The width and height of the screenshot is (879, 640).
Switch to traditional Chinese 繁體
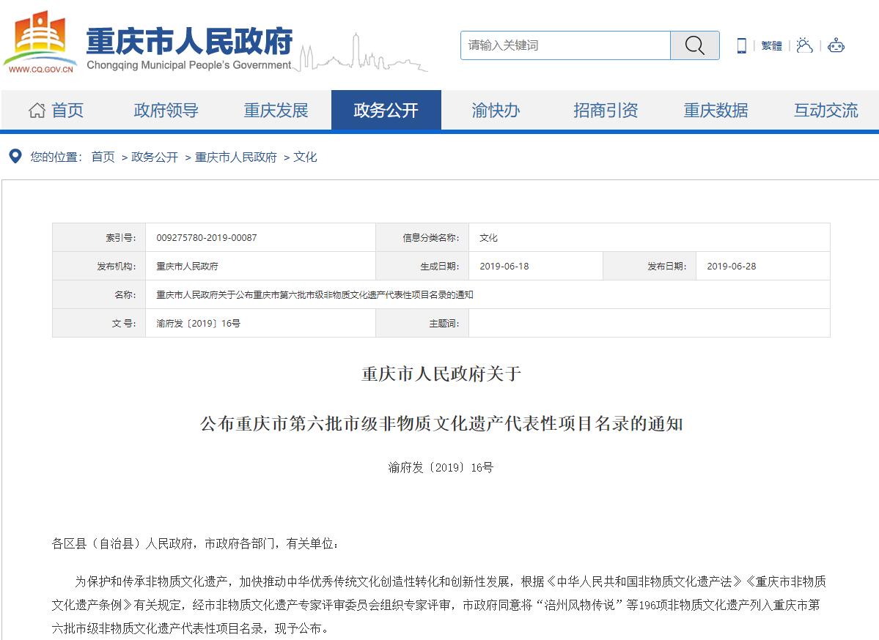coord(771,46)
